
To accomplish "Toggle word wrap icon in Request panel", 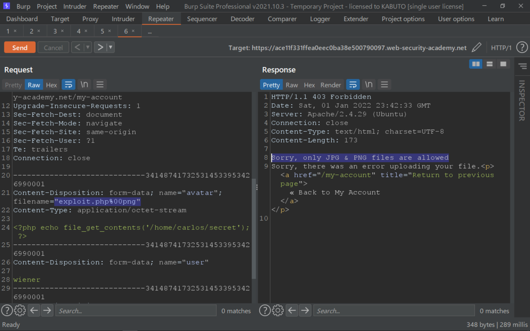I will click(x=68, y=85).
